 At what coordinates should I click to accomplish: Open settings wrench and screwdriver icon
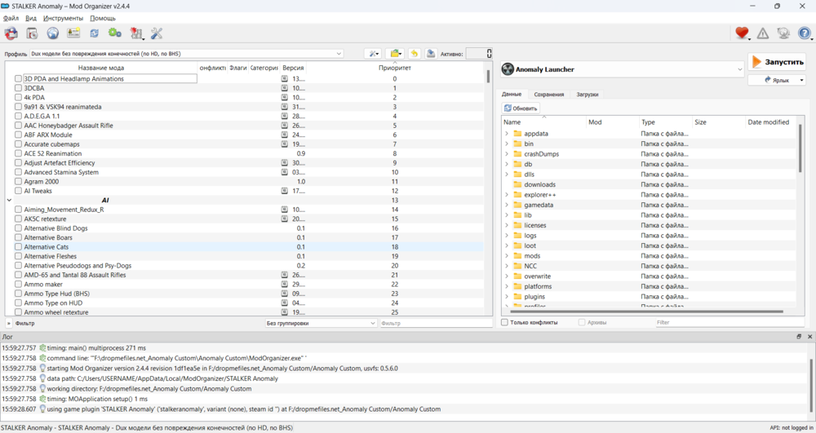[x=157, y=33]
